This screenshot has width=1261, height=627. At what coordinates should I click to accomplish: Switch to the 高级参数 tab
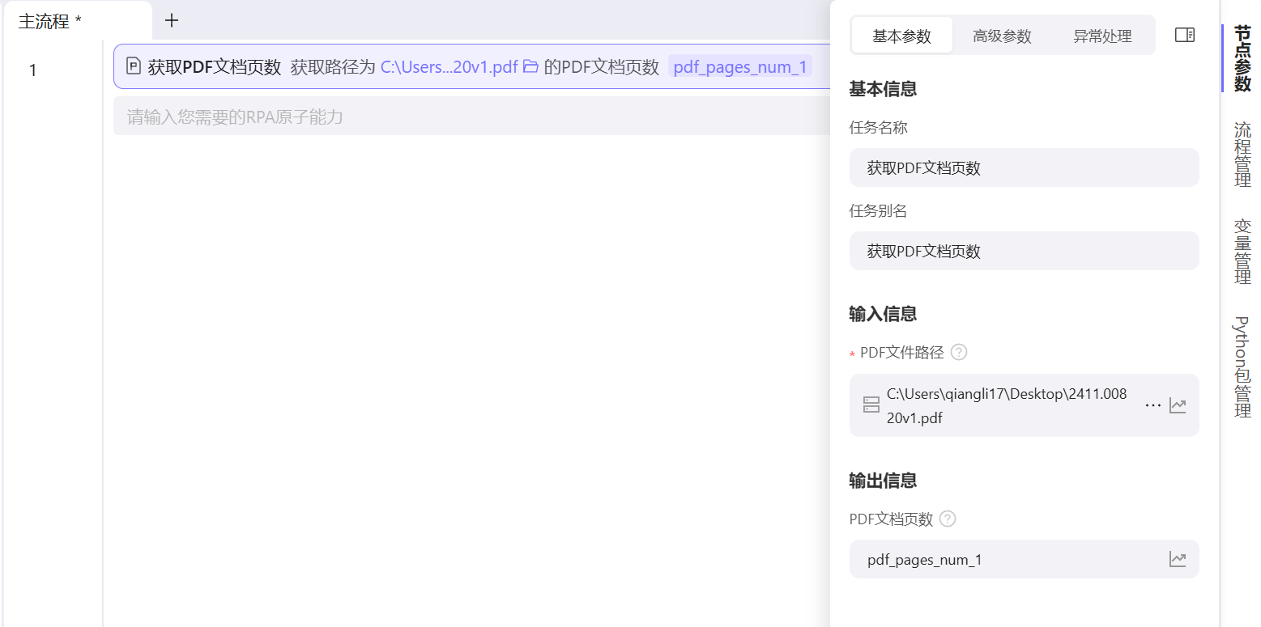click(x=1002, y=35)
